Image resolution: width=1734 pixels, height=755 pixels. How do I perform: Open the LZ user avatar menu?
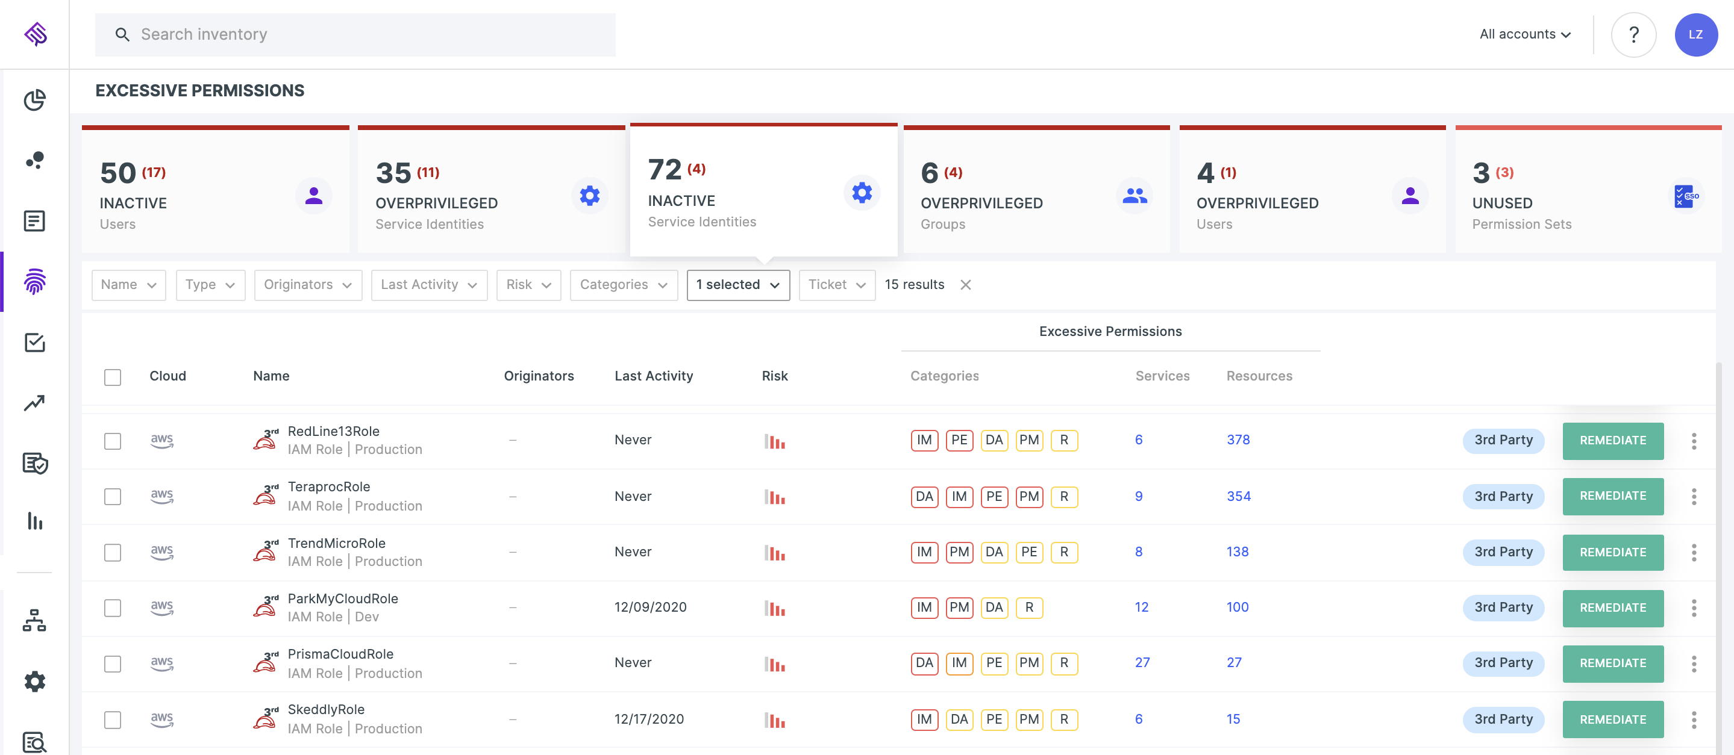tap(1695, 34)
